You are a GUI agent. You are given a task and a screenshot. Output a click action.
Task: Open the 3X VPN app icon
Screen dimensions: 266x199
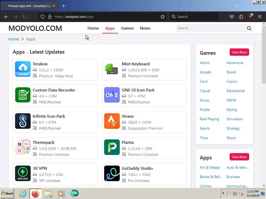pyautogui.click(x=23, y=173)
